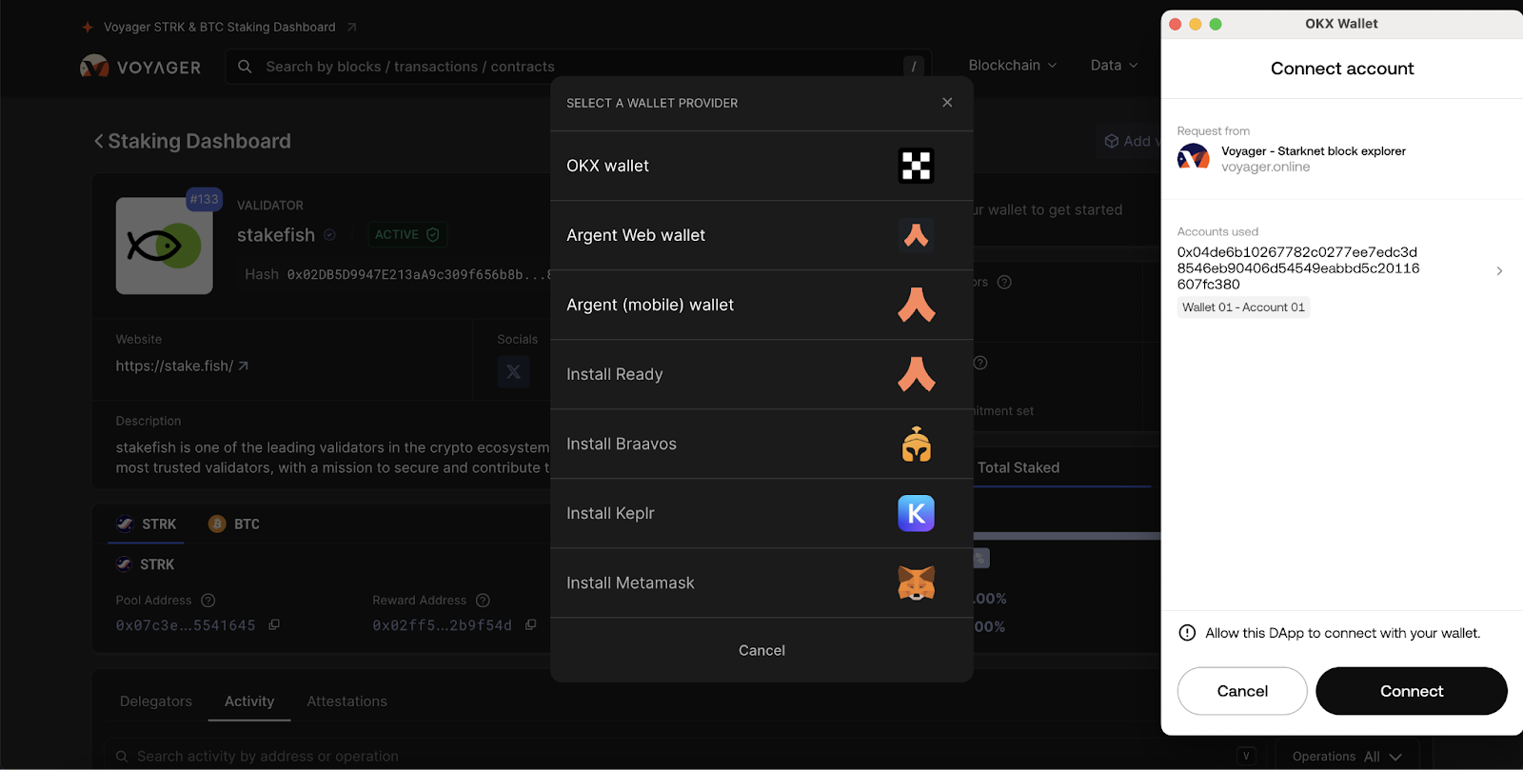This screenshot has width=1523, height=770.
Task: Click the slash shortcut key in search bar
Action: (913, 67)
